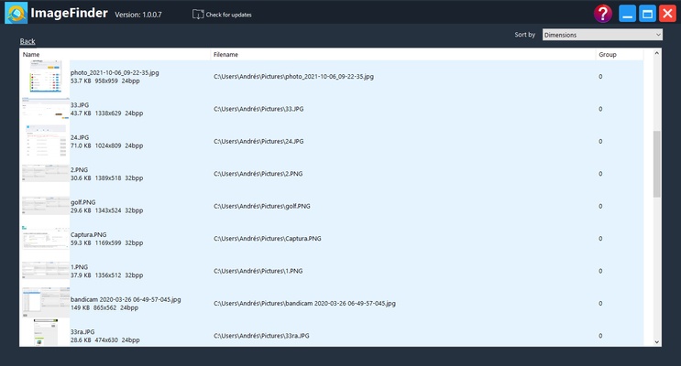Viewport: 681px width, 366px height.
Task: Click name photo_2021-10-06_09-22-35.jpg in Name column
Action: tap(115, 72)
